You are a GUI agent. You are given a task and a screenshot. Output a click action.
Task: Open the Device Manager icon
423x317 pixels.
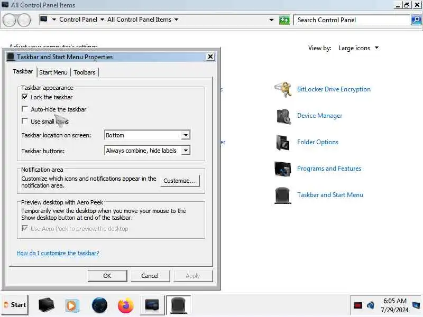[x=283, y=116]
